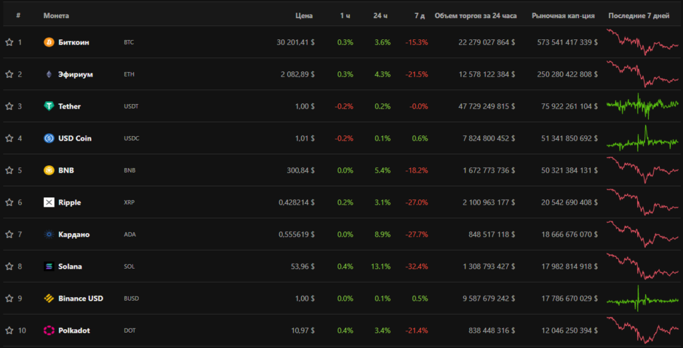The height and width of the screenshot is (348, 683).
Task: Star Эфириум as a favorite
Action: point(9,75)
